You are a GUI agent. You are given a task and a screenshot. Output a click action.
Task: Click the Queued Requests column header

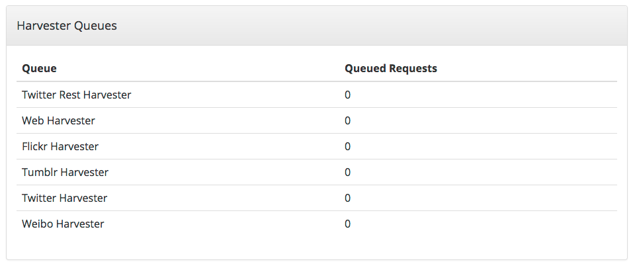point(391,68)
